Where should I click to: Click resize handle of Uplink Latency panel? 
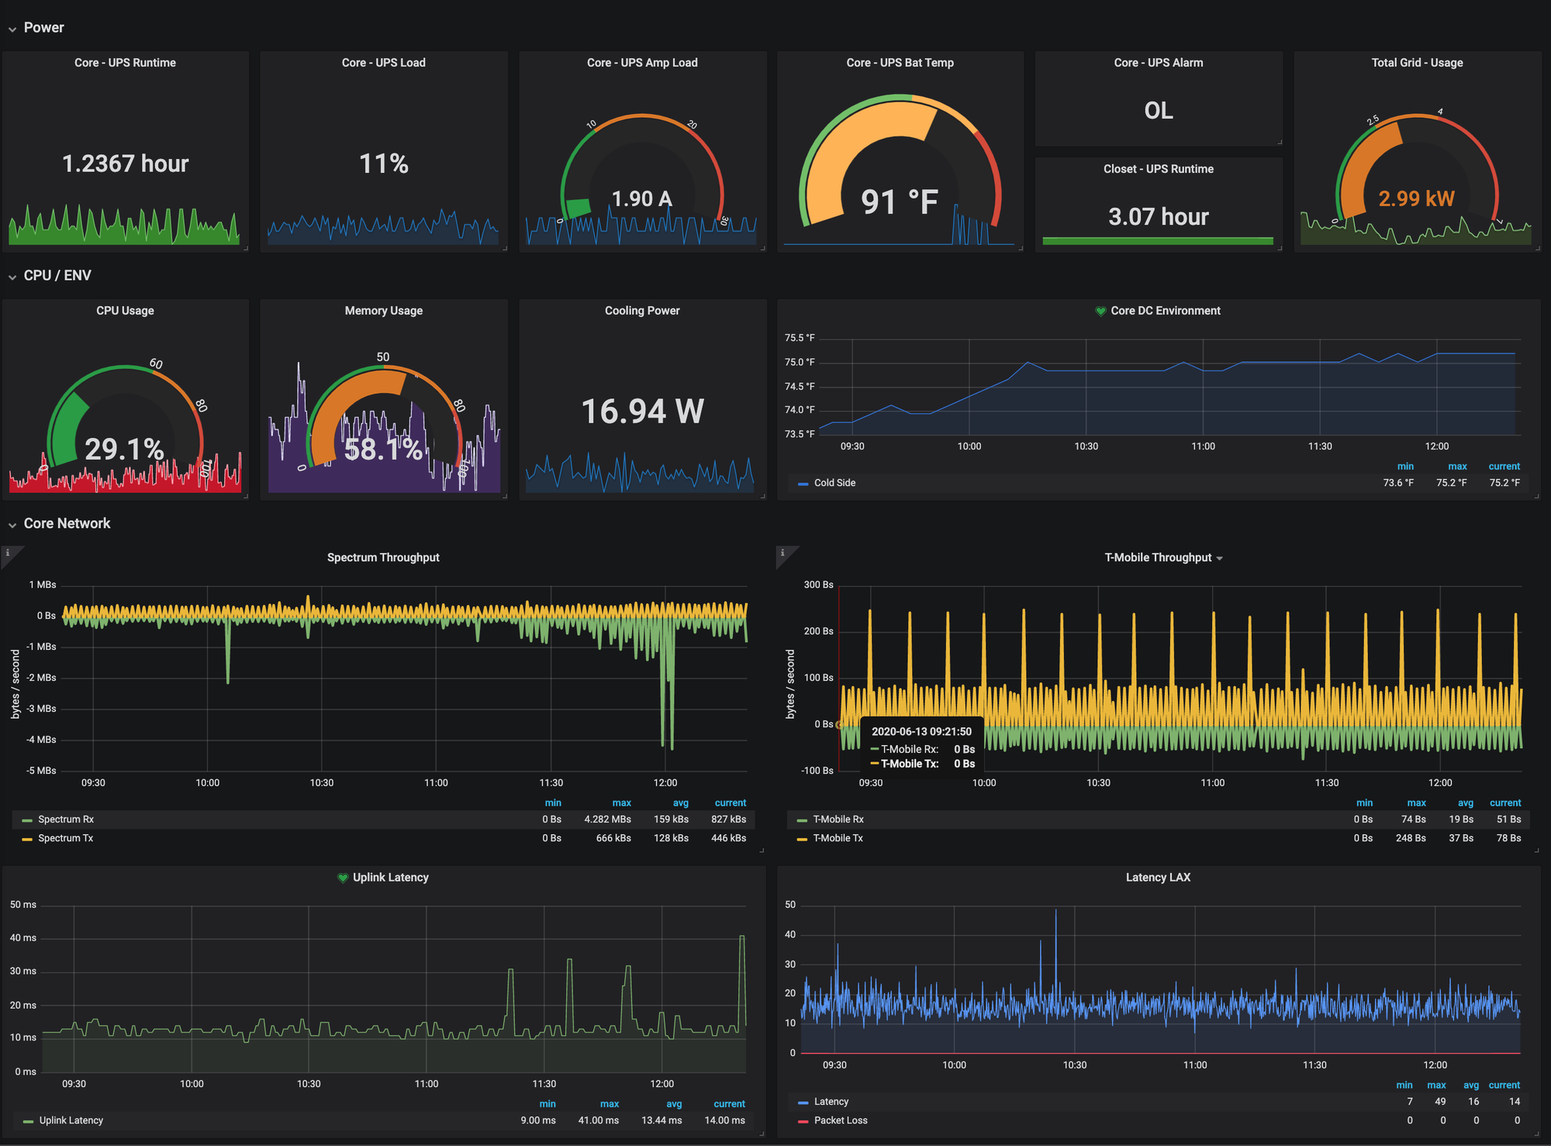762,1134
